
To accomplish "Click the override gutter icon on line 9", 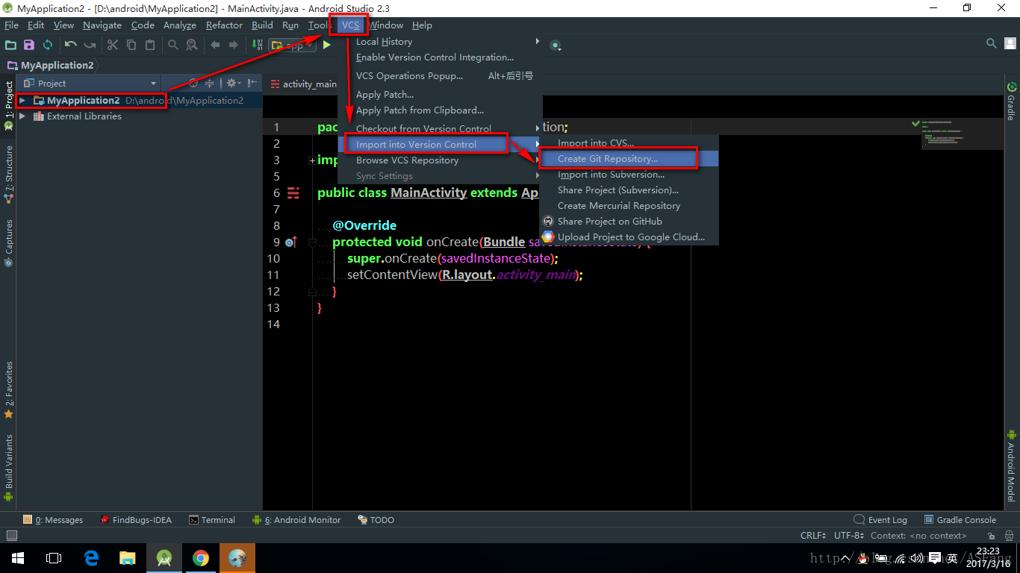I will (291, 242).
